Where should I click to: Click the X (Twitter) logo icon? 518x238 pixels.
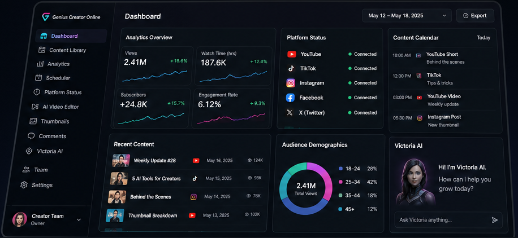[x=290, y=113]
